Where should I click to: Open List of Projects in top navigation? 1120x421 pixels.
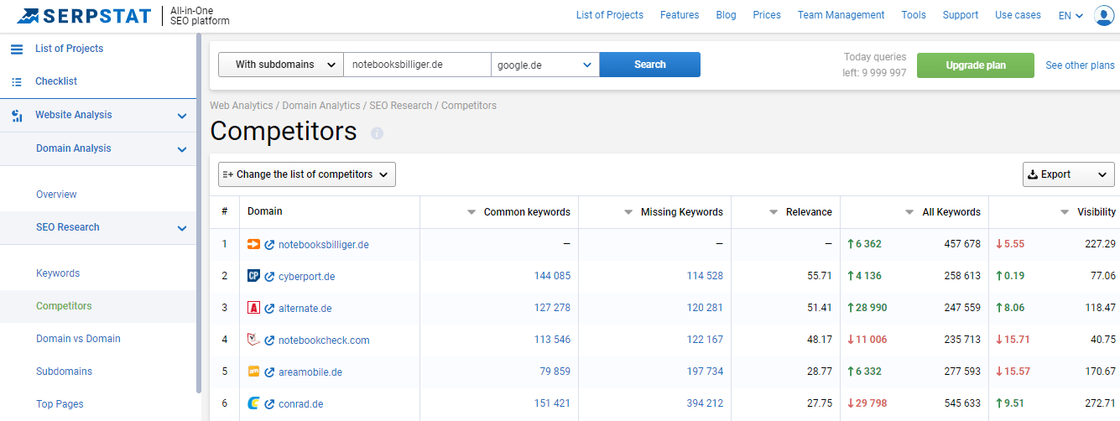click(x=610, y=15)
